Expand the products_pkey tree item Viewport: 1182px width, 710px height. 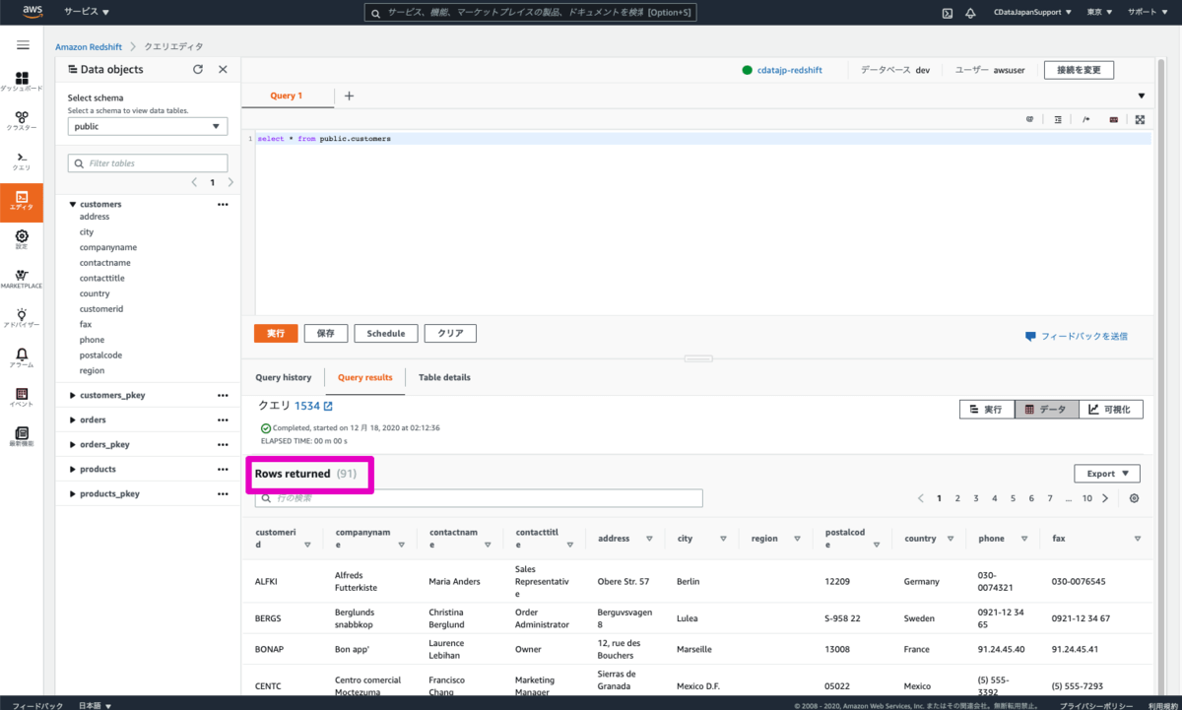pos(73,494)
